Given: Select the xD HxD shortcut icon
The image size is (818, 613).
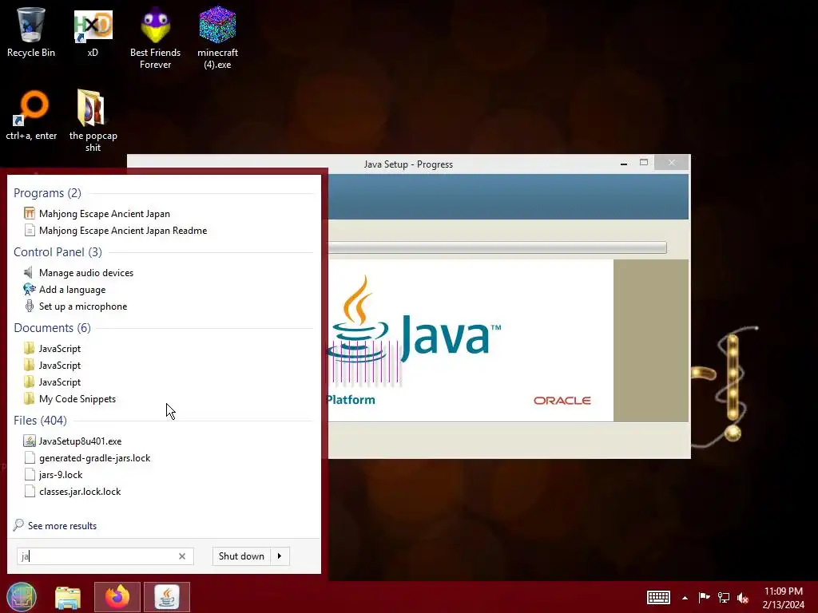Looking at the screenshot, I should click(x=93, y=32).
